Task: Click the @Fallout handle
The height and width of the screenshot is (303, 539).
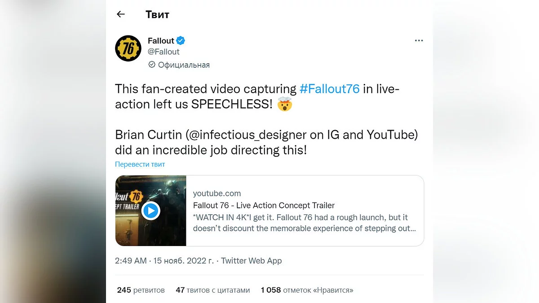Action: point(163,52)
